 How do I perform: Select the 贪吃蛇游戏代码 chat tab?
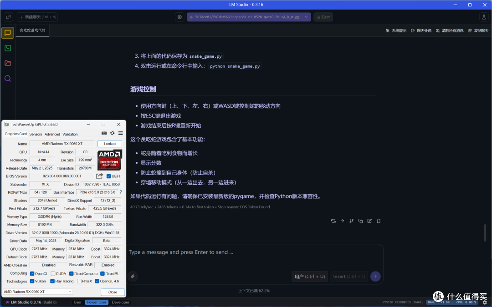point(32,30)
